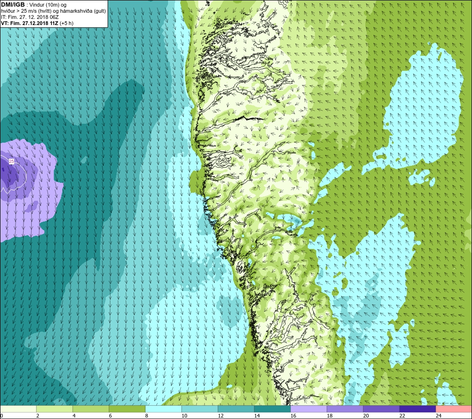Click the dark teal 14–16 m/s legend swatch
Image resolution: width=472 pixels, height=419 pixels.
pyautogui.click(x=272, y=409)
